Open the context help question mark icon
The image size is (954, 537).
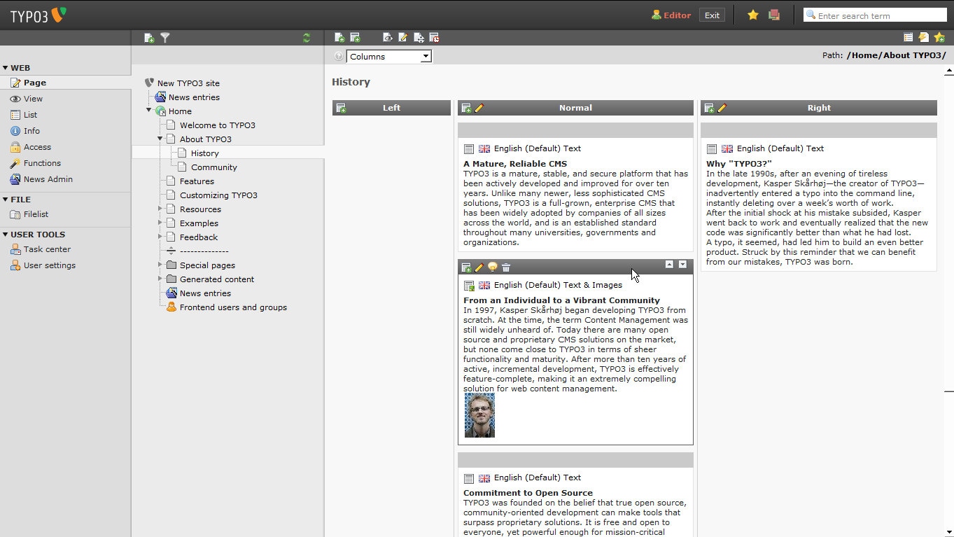(339, 57)
